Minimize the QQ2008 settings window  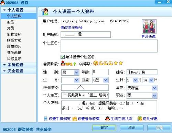click(160, 2)
